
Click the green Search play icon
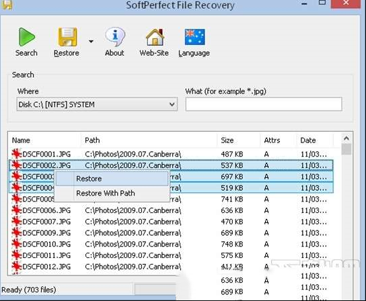tap(27, 36)
